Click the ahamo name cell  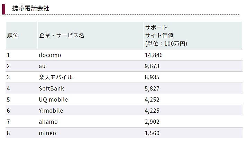[48, 122]
